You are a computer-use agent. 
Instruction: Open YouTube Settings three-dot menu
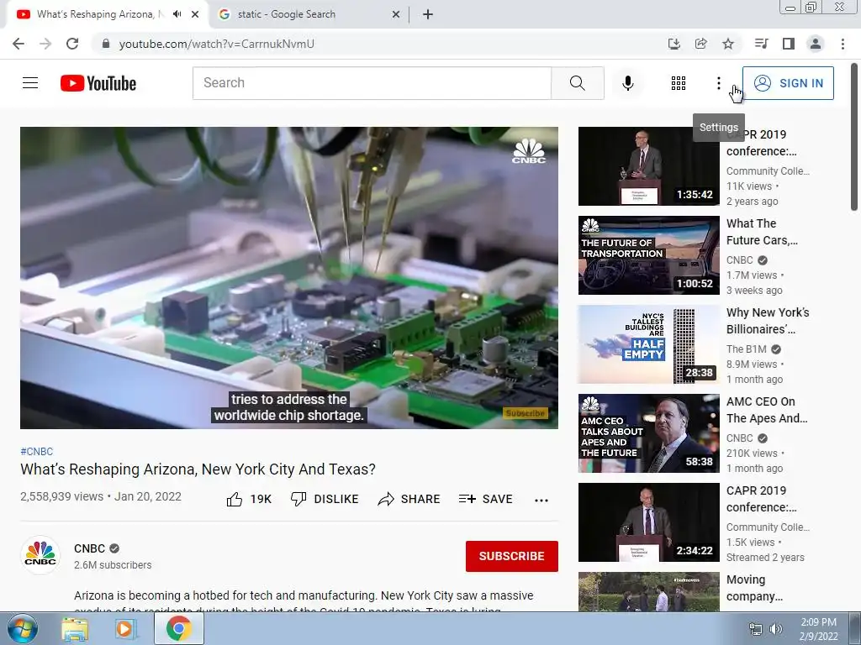point(718,83)
